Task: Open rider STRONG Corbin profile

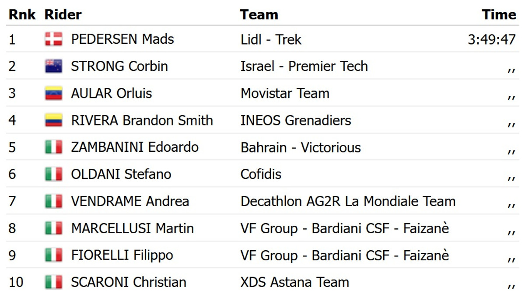Action: [119, 66]
